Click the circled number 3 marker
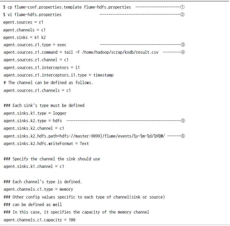The height and width of the screenshot is (226, 230). tap(183, 45)
